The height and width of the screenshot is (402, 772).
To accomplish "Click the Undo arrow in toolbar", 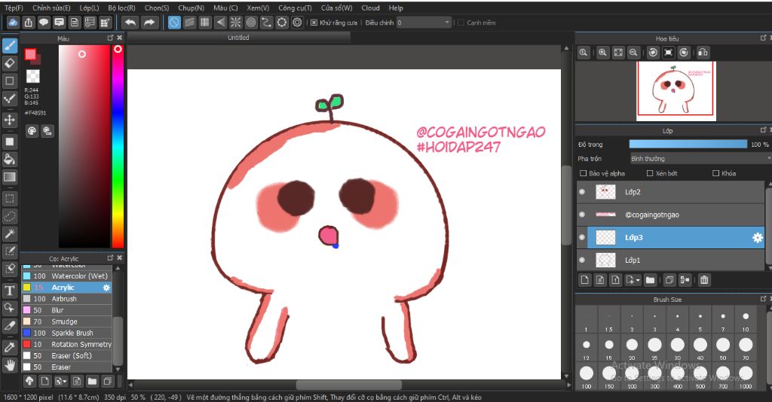I will [130, 23].
